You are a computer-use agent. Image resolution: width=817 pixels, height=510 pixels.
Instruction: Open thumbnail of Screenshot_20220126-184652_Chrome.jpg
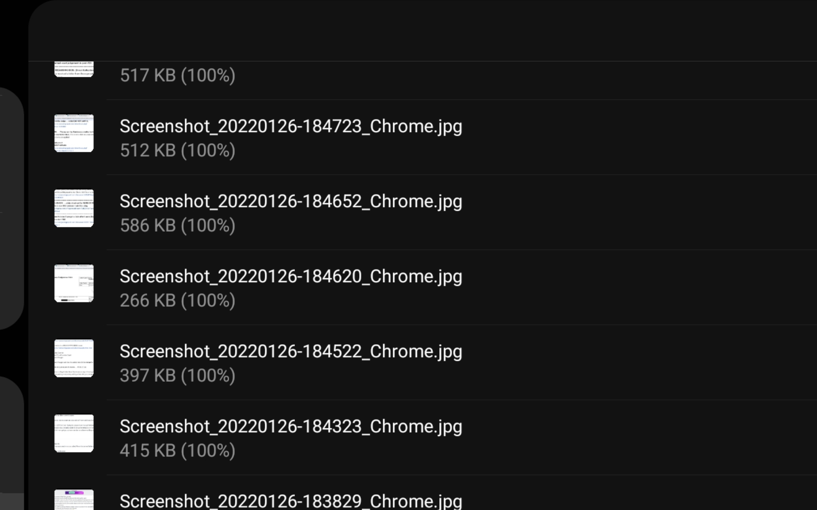[74, 208]
